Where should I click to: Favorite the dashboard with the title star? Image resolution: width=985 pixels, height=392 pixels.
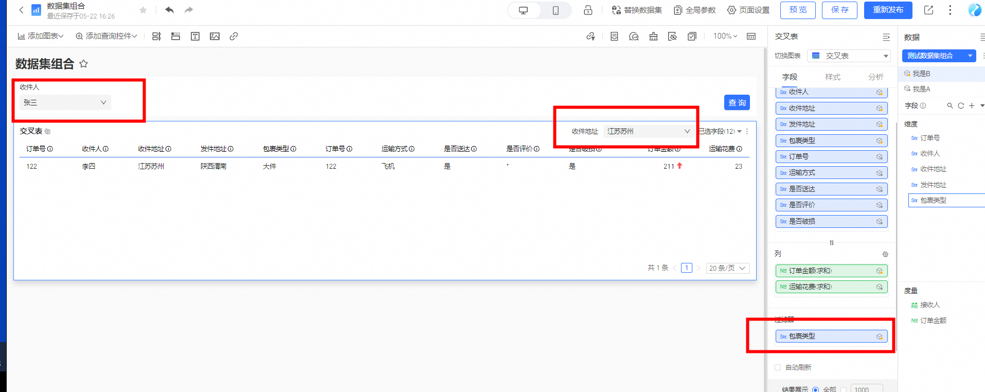point(84,64)
